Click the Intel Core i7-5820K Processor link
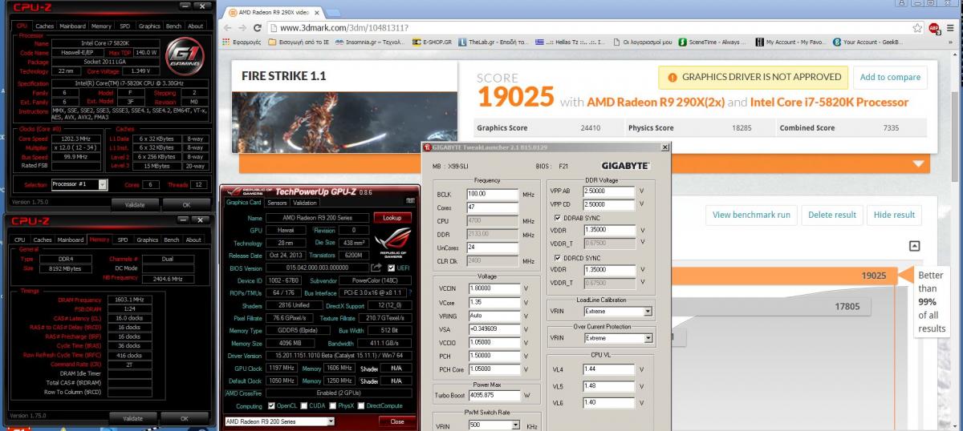 click(830, 102)
